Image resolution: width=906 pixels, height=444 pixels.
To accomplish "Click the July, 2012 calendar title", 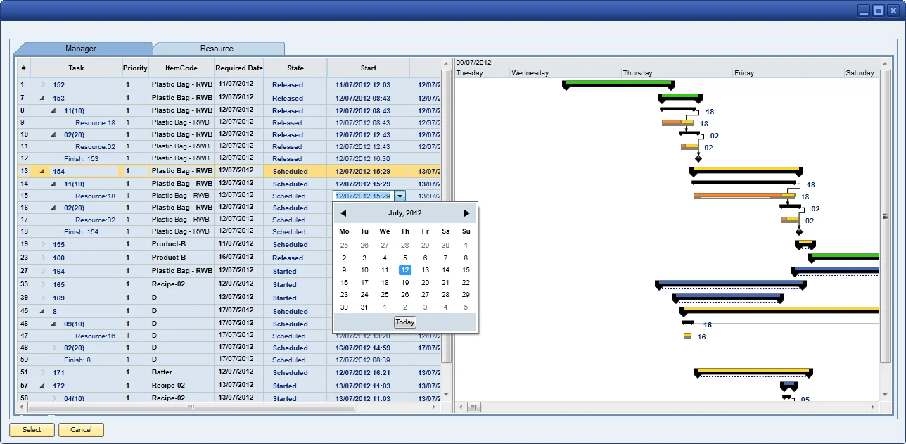I will (404, 213).
